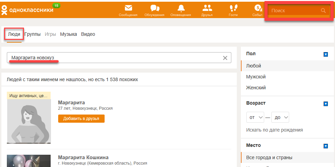The height and width of the screenshot is (167, 335).
Task: Select Женский gender filter
Action: click(x=288, y=88)
